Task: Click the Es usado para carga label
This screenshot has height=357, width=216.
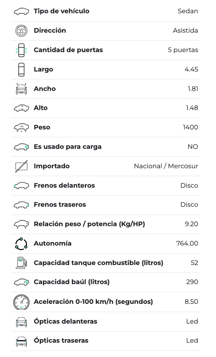Action: click(x=68, y=147)
